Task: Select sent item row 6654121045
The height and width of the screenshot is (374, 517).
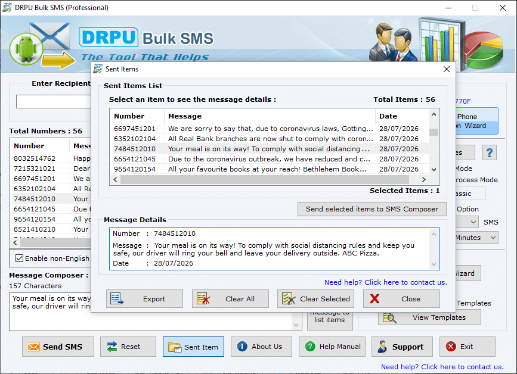Action: click(x=269, y=159)
